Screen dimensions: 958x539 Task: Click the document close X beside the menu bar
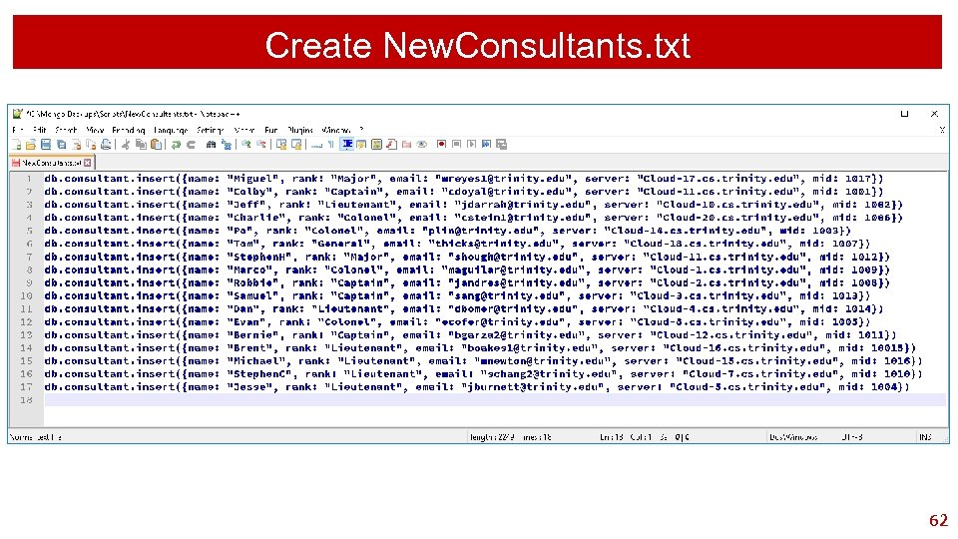click(942, 130)
